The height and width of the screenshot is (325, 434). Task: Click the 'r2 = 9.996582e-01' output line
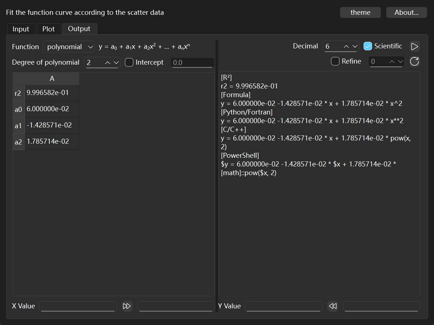[249, 86]
